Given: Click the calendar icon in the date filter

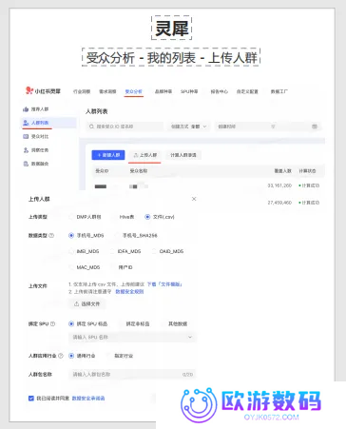Looking at the screenshot, I should click(315, 127).
